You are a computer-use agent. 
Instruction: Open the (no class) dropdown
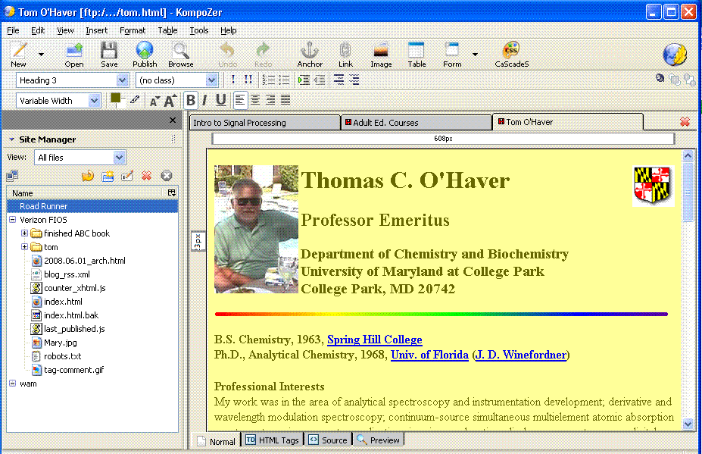(x=211, y=80)
